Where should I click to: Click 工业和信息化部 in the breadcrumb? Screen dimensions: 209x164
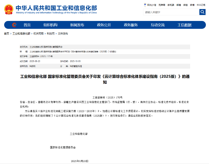[x=21, y=34]
